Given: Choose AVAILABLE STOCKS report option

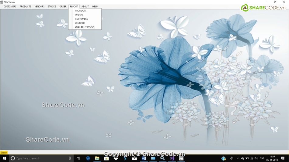Looking at the screenshot, I should point(85,27).
